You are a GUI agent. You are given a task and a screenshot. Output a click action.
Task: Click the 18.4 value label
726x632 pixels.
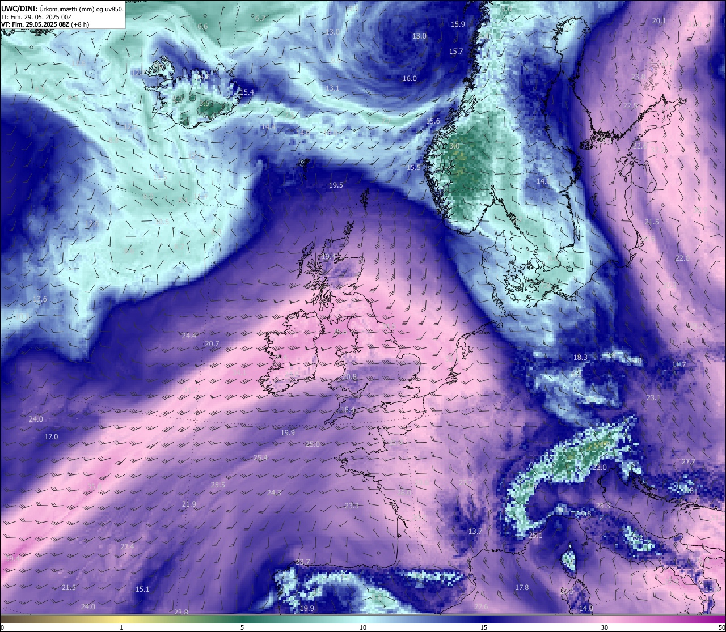click(x=348, y=409)
